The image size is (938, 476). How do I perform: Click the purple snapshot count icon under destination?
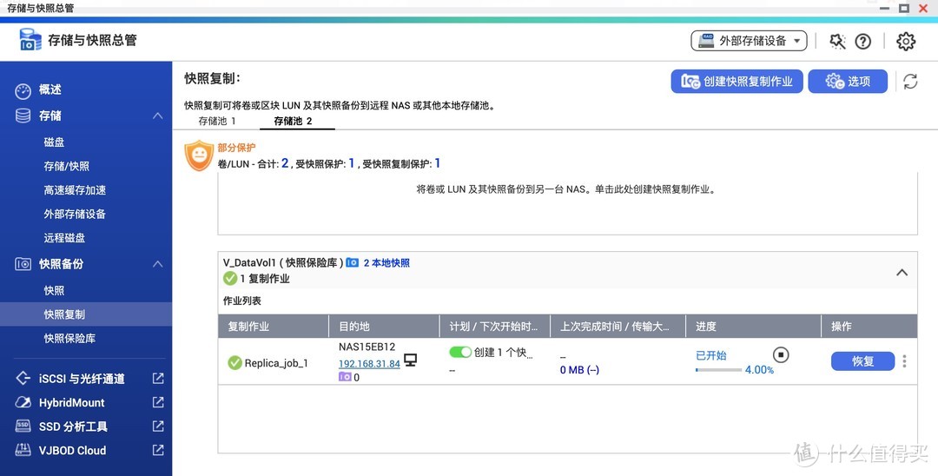(345, 377)
